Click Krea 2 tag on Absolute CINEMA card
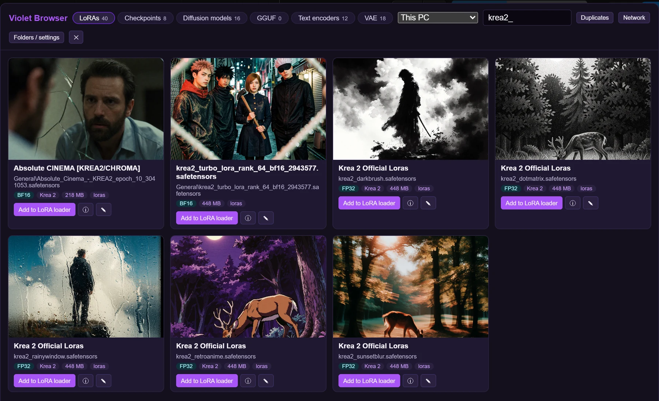Viewport: 659px width, 401px height. [x=48, y=195]
